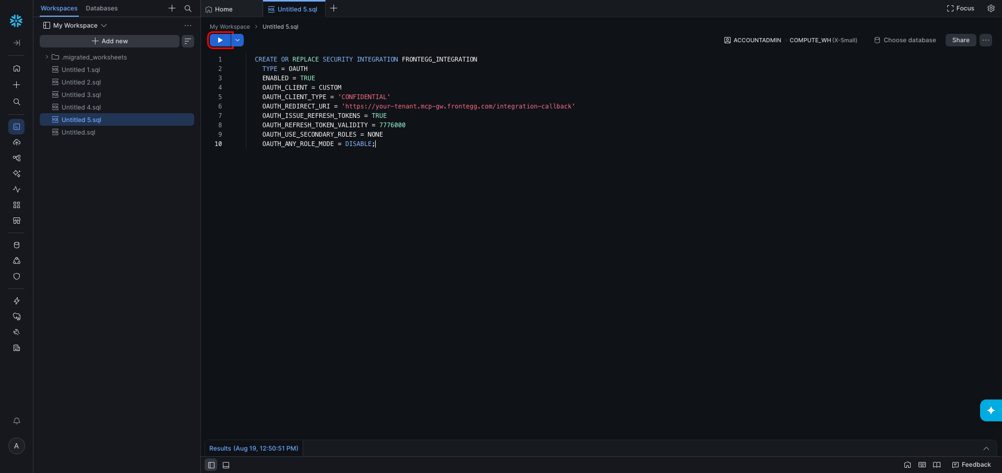The height and width of the screenshot is (473, 1002).
Task: Open the Feedback link
Action: coord(971,465)
